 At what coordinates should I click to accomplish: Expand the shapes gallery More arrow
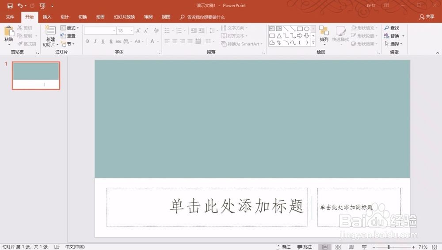click(x=313, y=43)
